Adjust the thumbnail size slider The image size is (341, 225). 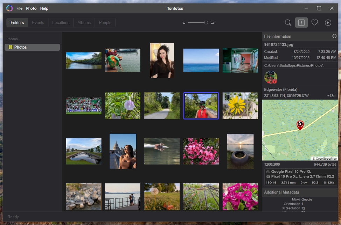coord(206,23)
